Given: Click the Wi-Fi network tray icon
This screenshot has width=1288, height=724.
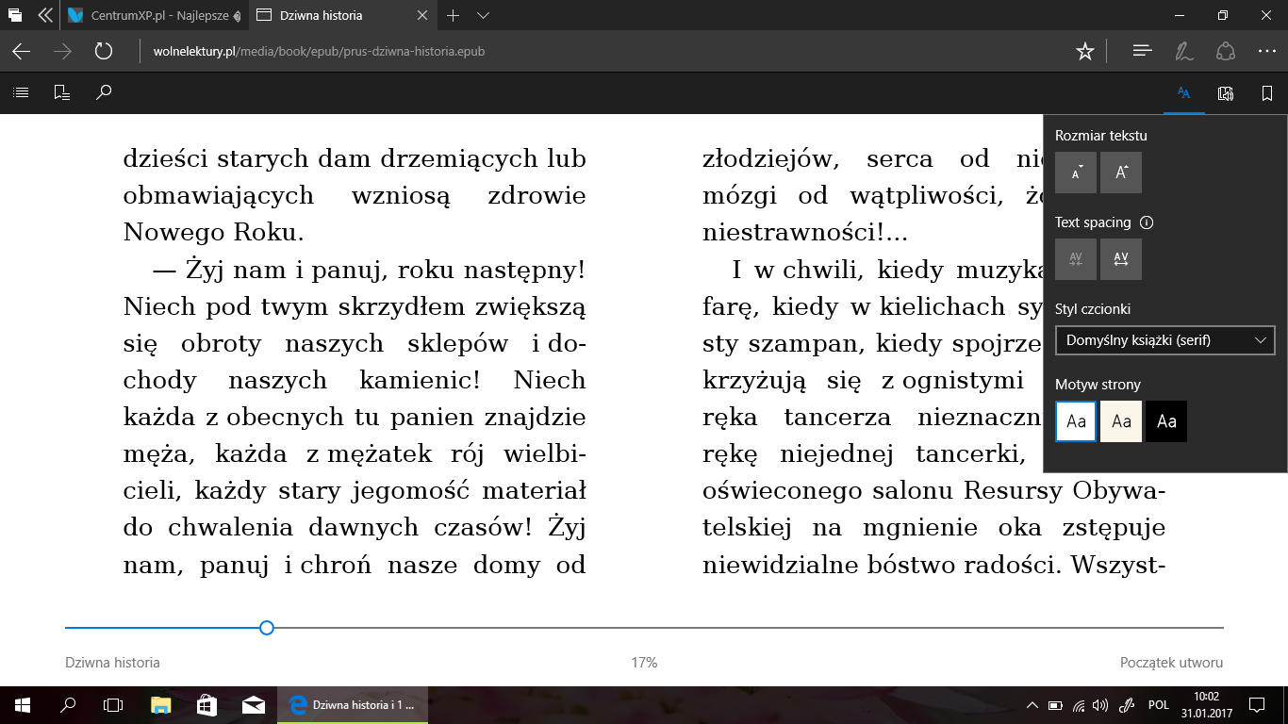Looking at the screenshot, I should (x=1079, y=704).
